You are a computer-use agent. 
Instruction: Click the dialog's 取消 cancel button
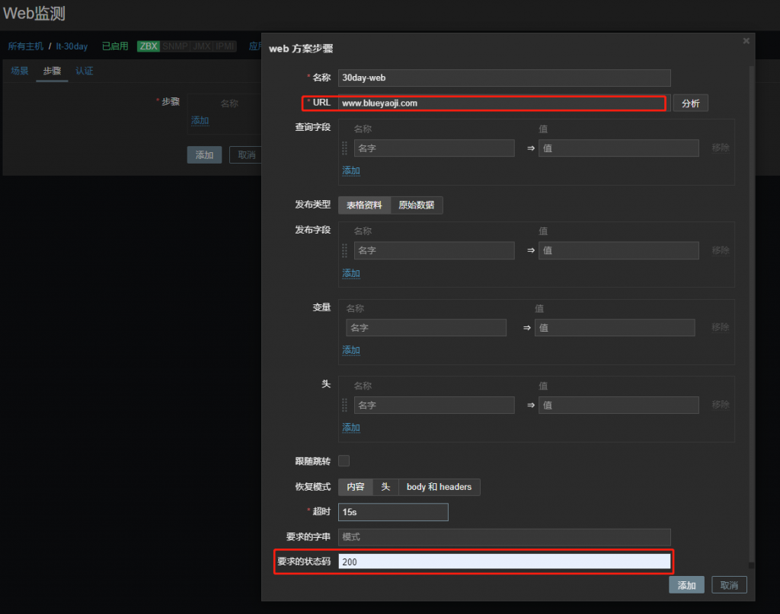(729, 585)
